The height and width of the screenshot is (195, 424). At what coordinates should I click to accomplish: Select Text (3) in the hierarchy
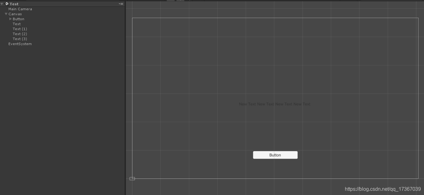(20, 39)
